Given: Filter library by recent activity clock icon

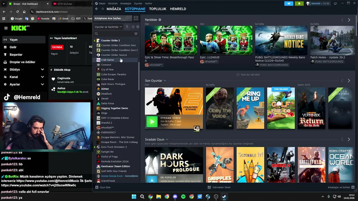Looking at the screenshot, I should pos(133,27).
